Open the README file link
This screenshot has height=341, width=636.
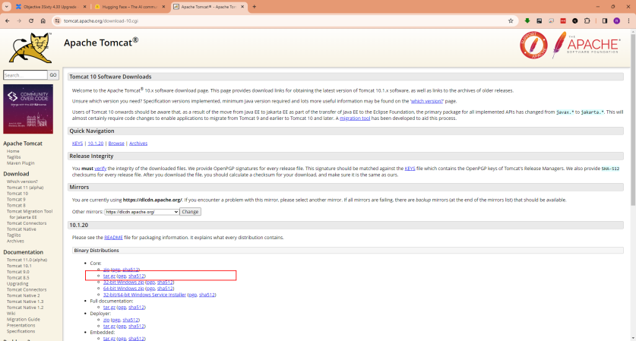click(113, 237)
